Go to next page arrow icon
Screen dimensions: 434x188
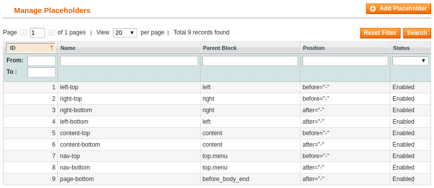(x=51, y=33)
